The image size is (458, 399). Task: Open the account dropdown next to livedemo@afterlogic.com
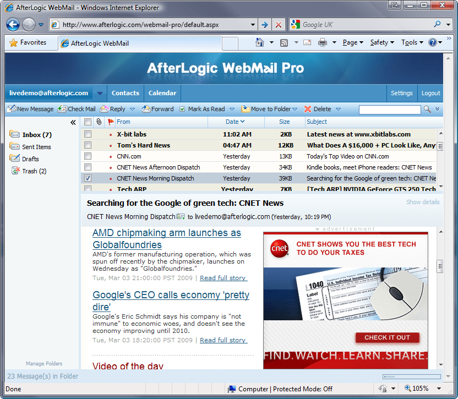(x=100, y=93)
